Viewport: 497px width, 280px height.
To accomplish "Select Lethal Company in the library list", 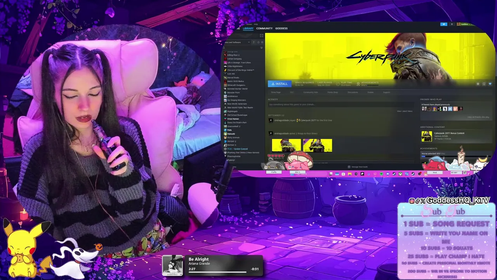I will tap(234, 59).
